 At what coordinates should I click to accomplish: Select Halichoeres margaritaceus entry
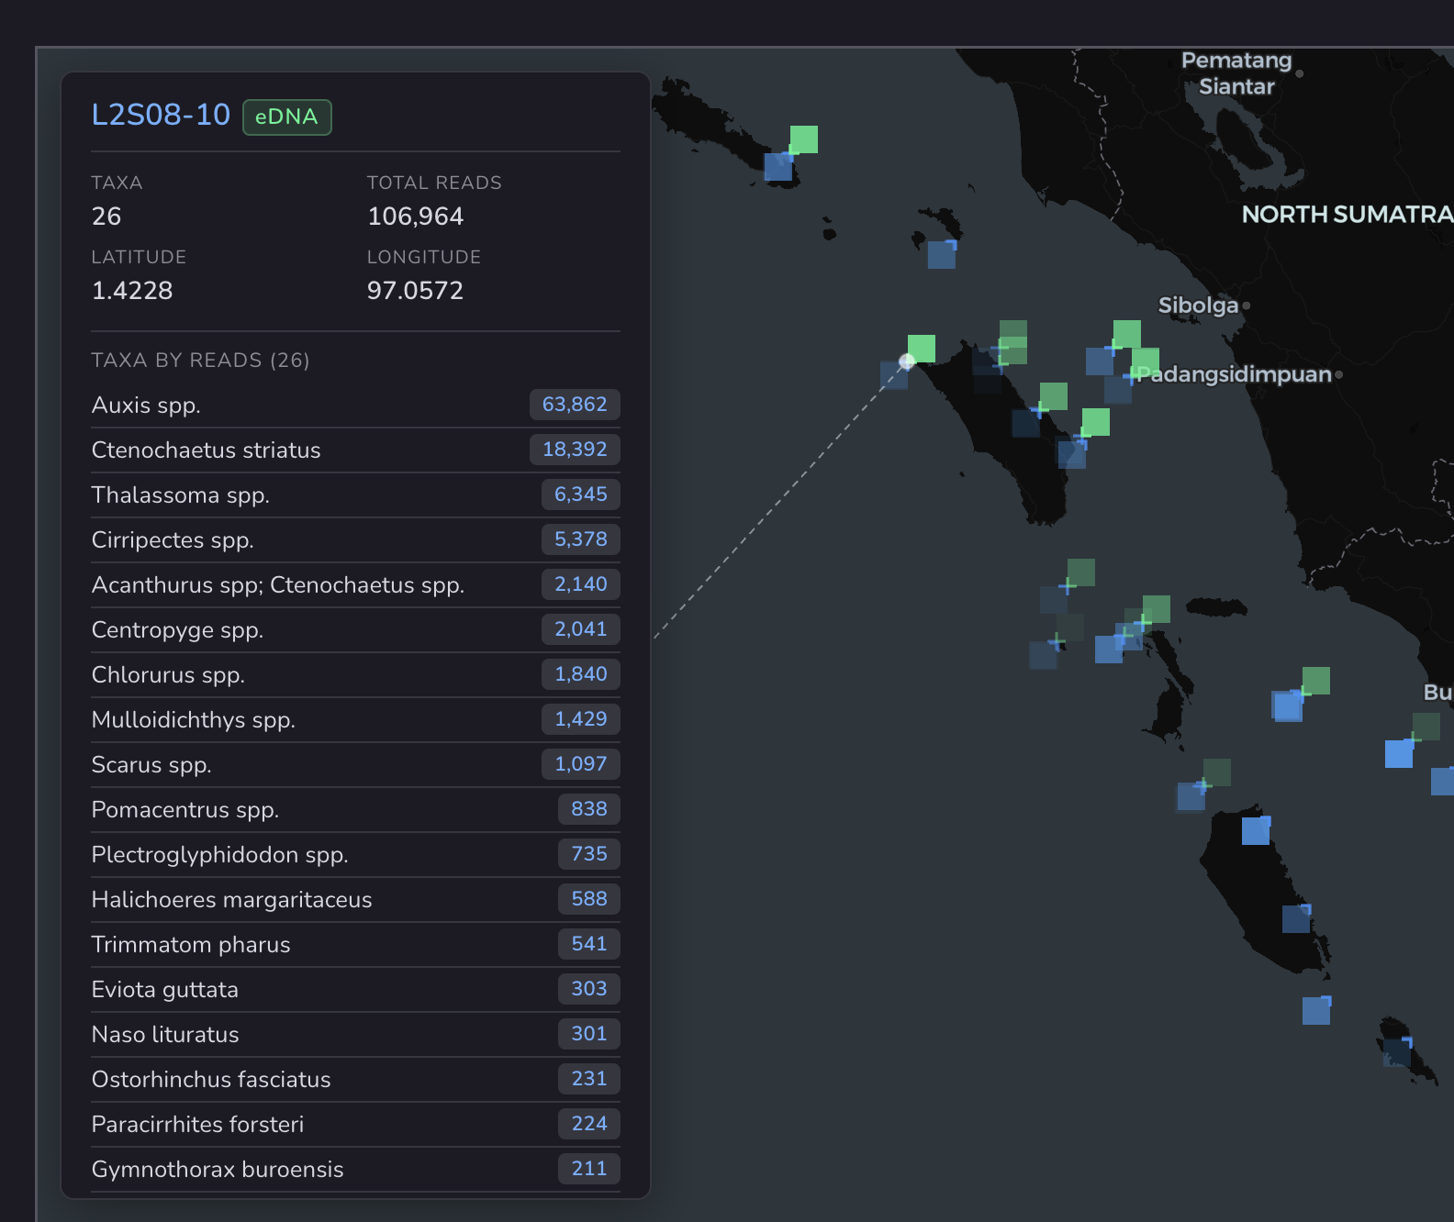[355, 899]
